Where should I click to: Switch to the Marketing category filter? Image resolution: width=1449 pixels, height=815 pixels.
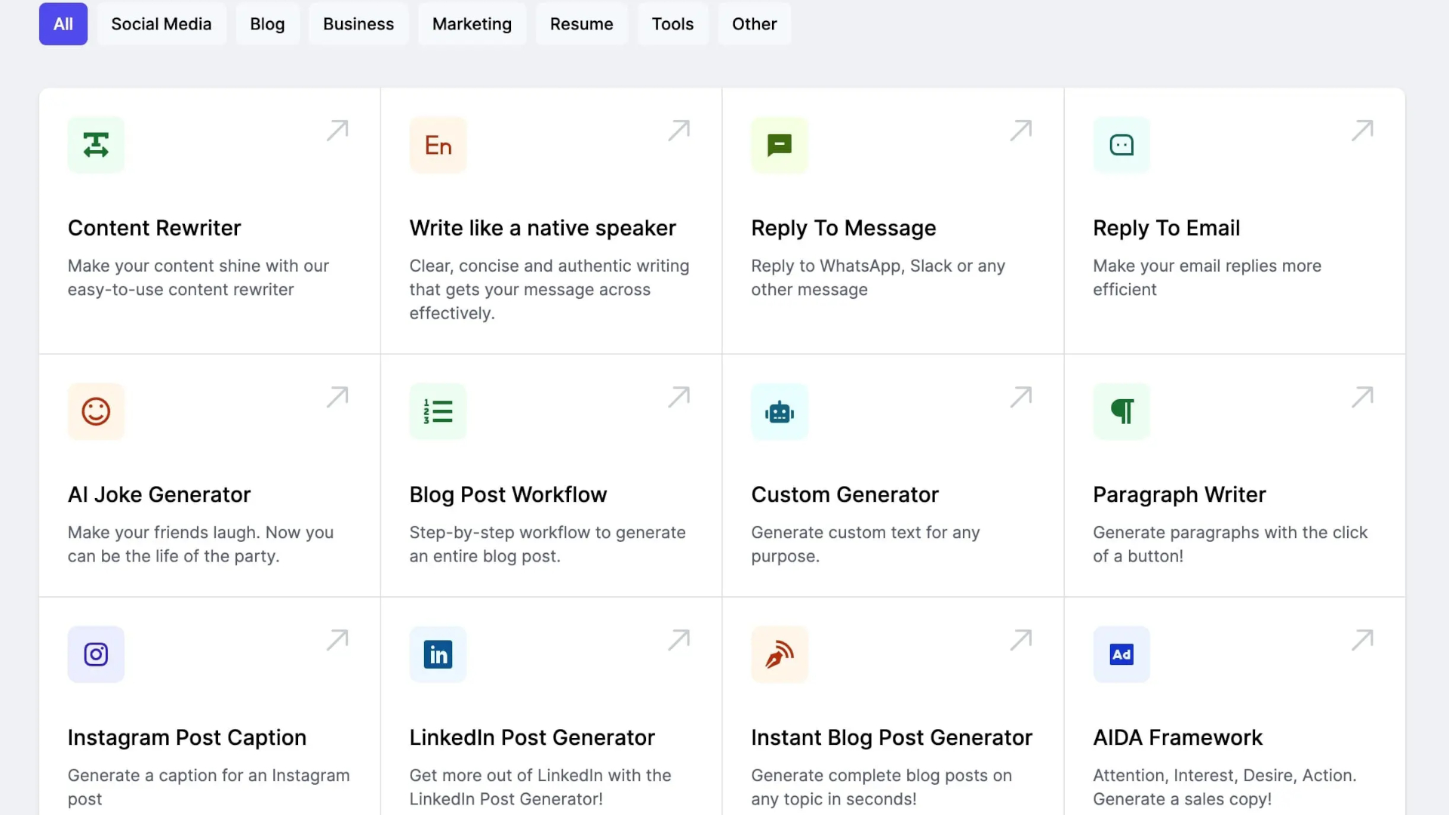pyautogui.click(x=472, y=24)
